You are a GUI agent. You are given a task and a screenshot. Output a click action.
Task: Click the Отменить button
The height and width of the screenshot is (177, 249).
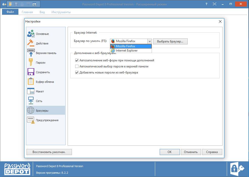pos(191,152)
